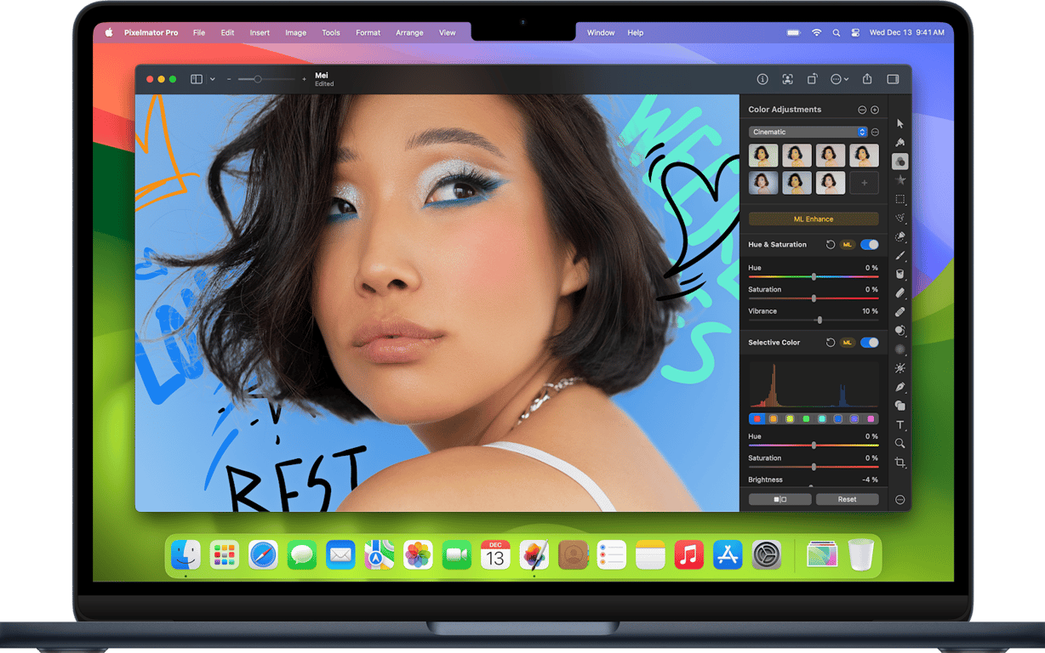Open the Cinematic preset dropdown

(x=807, y=132)
